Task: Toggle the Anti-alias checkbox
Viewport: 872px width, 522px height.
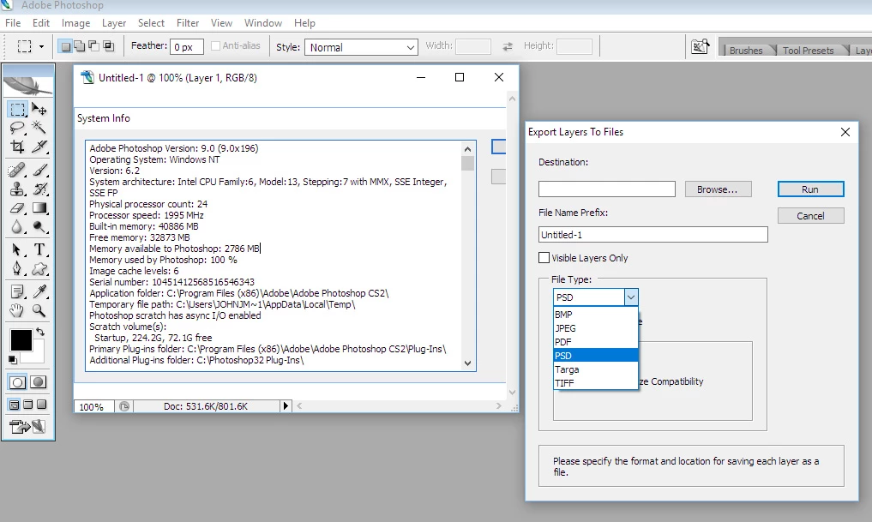Action: [216, 45]
